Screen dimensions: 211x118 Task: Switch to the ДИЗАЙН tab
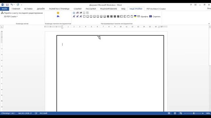41,9
